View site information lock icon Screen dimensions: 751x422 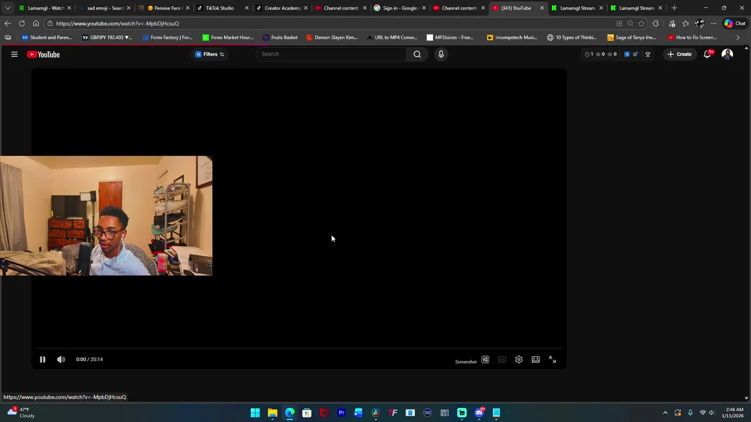(x=50, y=23)
